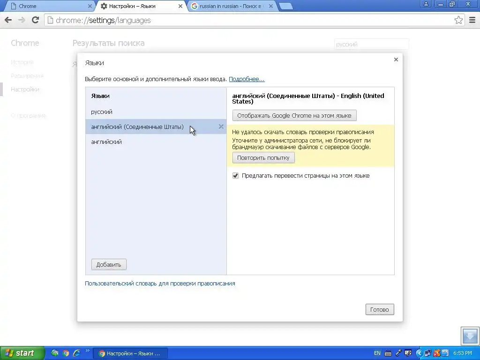The width and height of the screenshot is (480, 360).
Task: Go back with the browser back arrow
Action: tap(8, 20)
